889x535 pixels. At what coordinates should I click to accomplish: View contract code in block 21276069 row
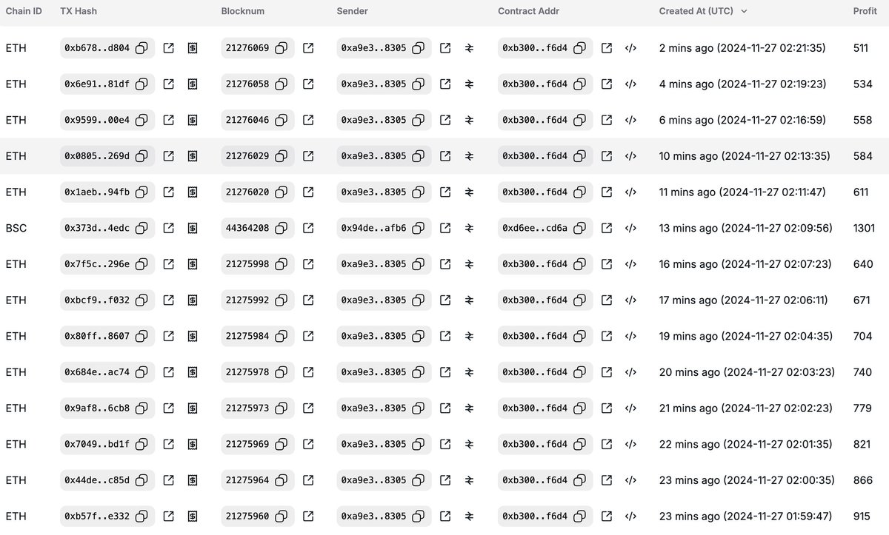click(630, 48)
